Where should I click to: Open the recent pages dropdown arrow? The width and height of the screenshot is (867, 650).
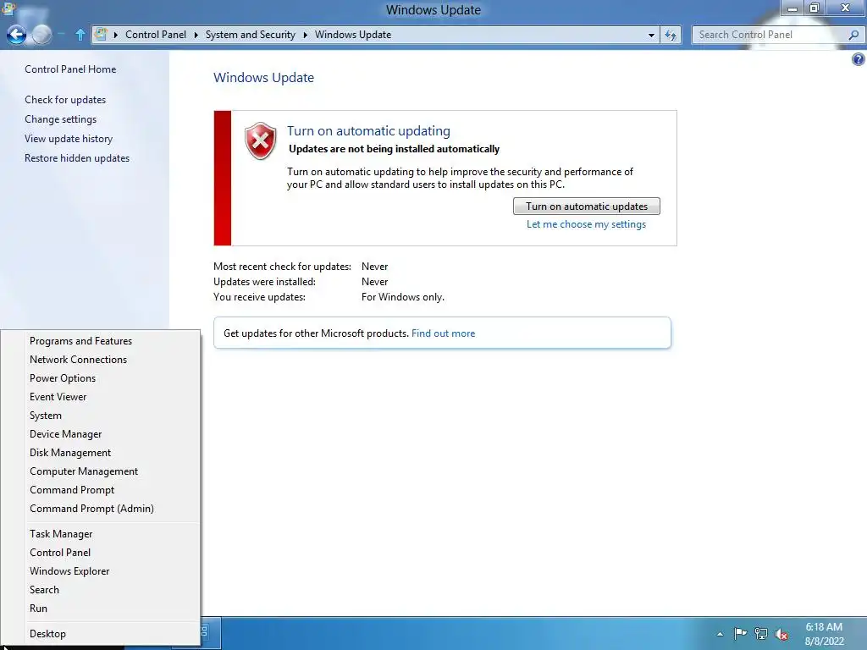click(x=61, y=35)
